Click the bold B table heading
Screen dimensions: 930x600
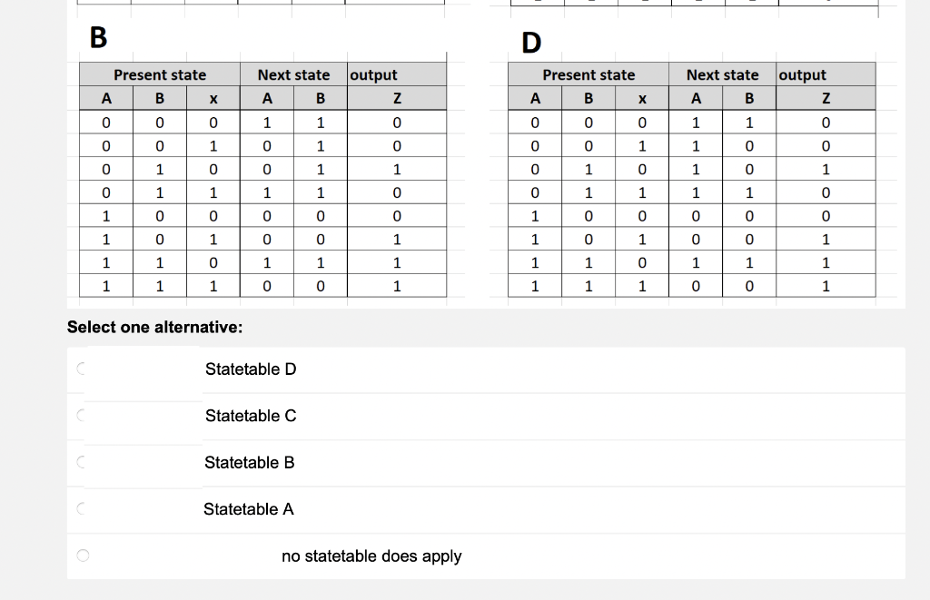[x=95, y=37]
